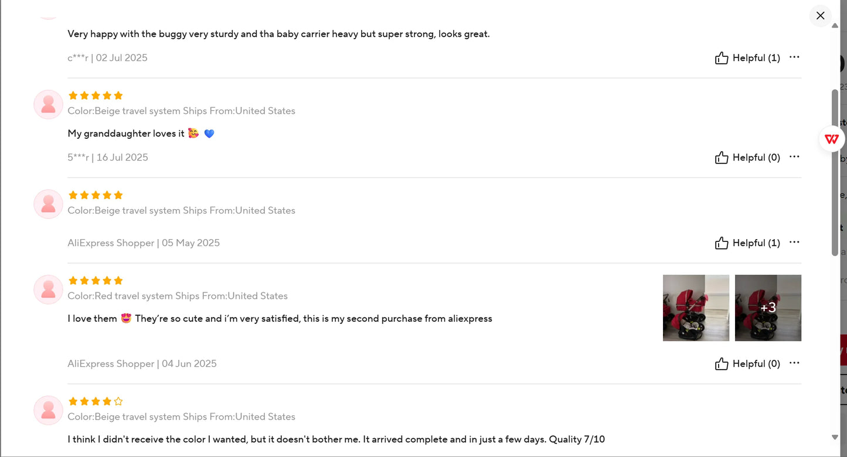
Task: Close the reviews popup
Action: click(820, 16)
